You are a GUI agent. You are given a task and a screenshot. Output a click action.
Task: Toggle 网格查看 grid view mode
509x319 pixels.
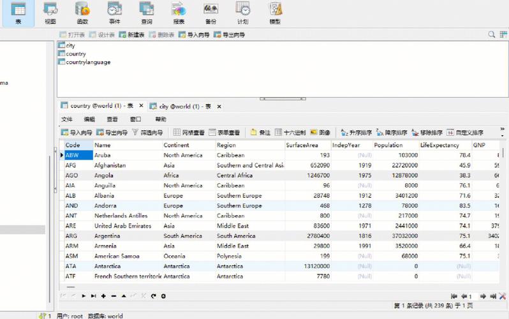point(189,133)
